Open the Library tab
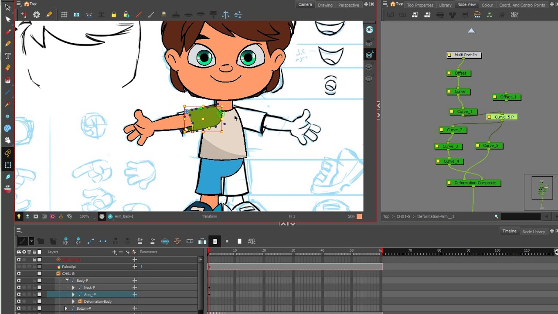This screenshot has width=558, height=314. point(445,5)
